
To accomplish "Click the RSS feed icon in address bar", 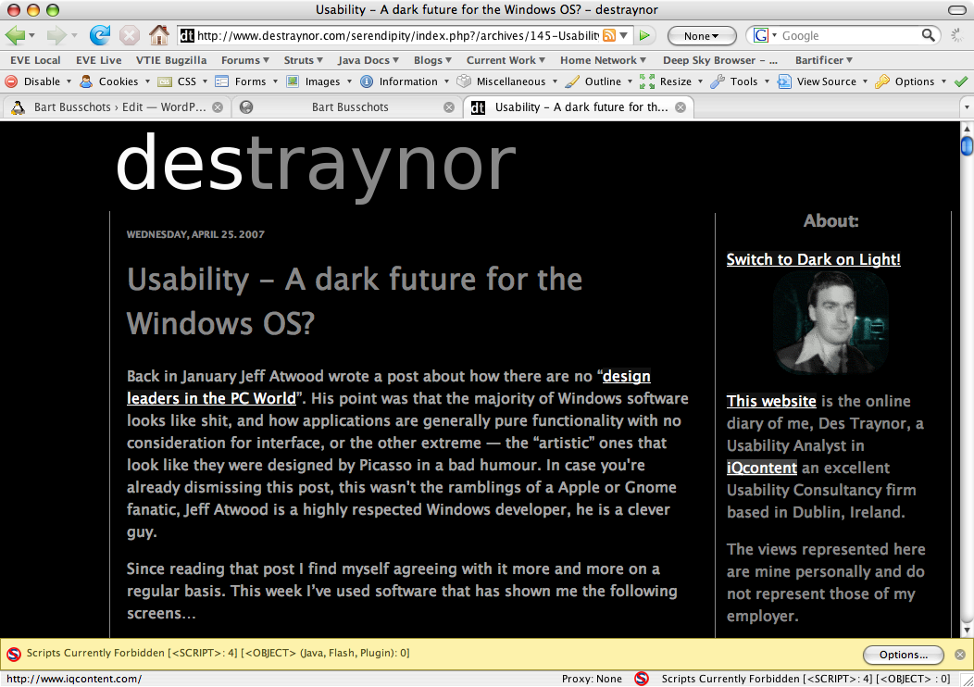I will point(609,35).
